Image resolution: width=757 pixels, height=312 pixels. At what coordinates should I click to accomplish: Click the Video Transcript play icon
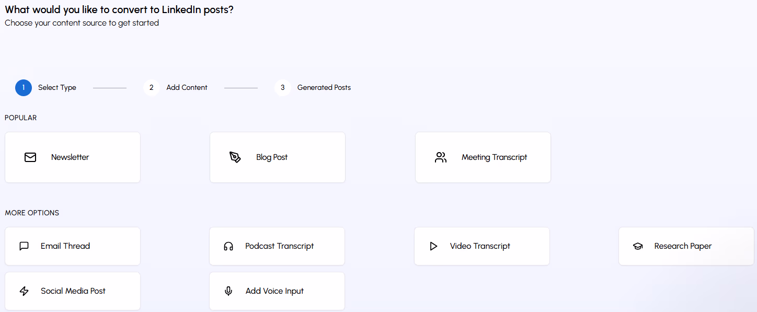(433, 246)
